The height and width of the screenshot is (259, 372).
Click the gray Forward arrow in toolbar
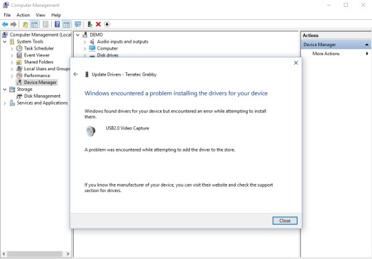click(x=14, y=24)
